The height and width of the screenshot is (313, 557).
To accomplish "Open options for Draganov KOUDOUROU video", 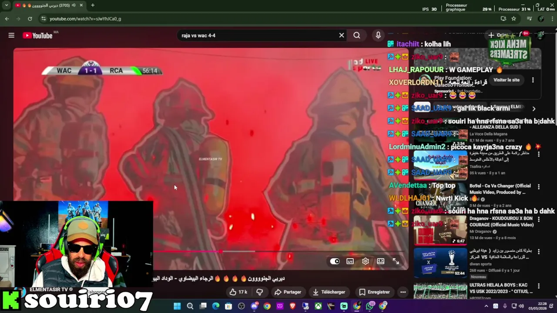I will click(x=539, y=219).
